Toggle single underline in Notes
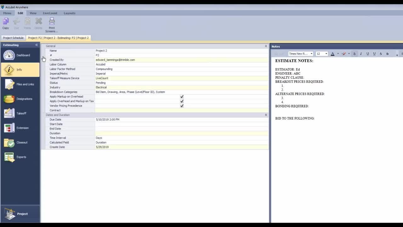Screen dimensions: 403x227 click(x=367, y=54)
